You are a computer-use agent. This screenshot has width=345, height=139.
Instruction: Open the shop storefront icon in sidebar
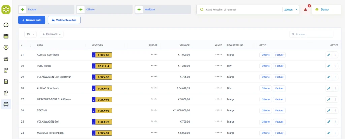tap(6, 59)
